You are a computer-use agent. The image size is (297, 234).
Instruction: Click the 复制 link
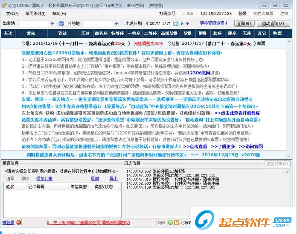click(x=95, y=179)
